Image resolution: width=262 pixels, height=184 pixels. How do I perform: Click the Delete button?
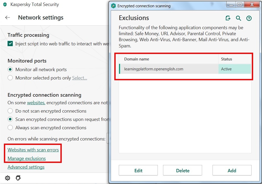click(x=183, y=170)
